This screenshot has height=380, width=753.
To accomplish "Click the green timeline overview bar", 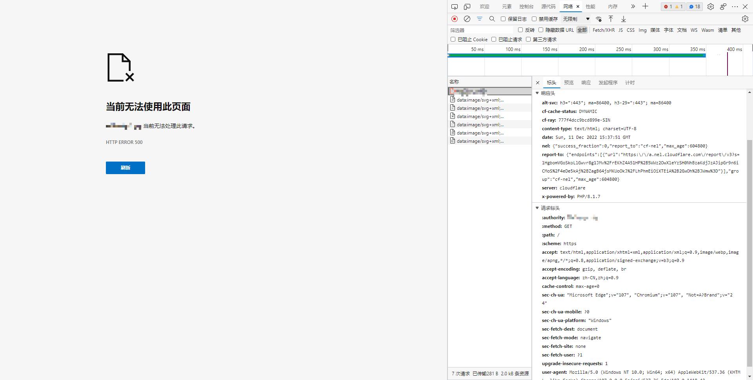I will [x=577, y=56].
